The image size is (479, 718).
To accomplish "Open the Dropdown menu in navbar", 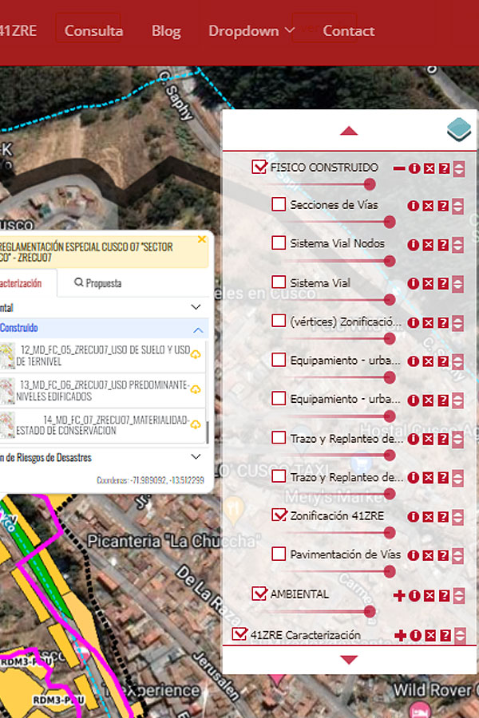I will 251,30.
